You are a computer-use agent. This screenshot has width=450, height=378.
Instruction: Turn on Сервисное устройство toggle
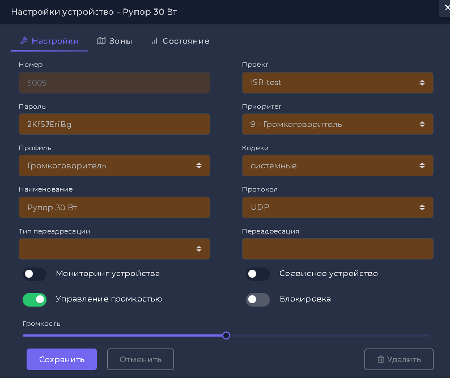[258, 274]
